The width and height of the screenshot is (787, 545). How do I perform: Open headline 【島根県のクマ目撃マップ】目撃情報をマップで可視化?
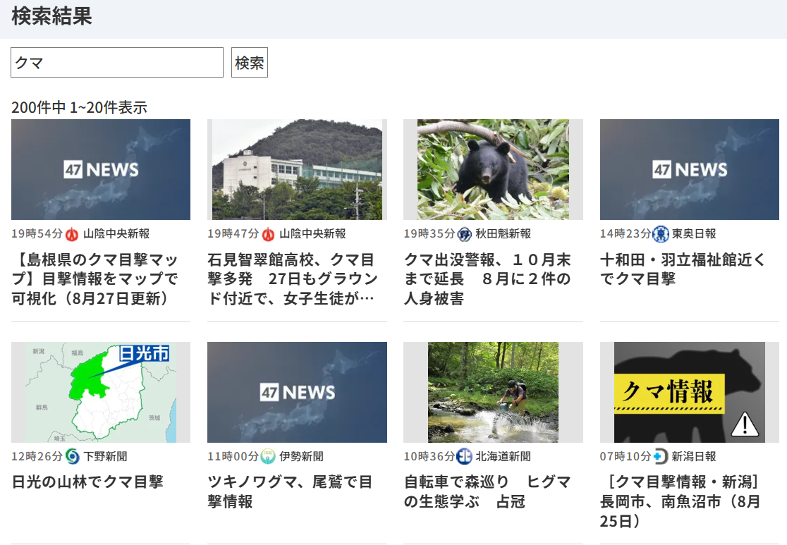point(96,279)
